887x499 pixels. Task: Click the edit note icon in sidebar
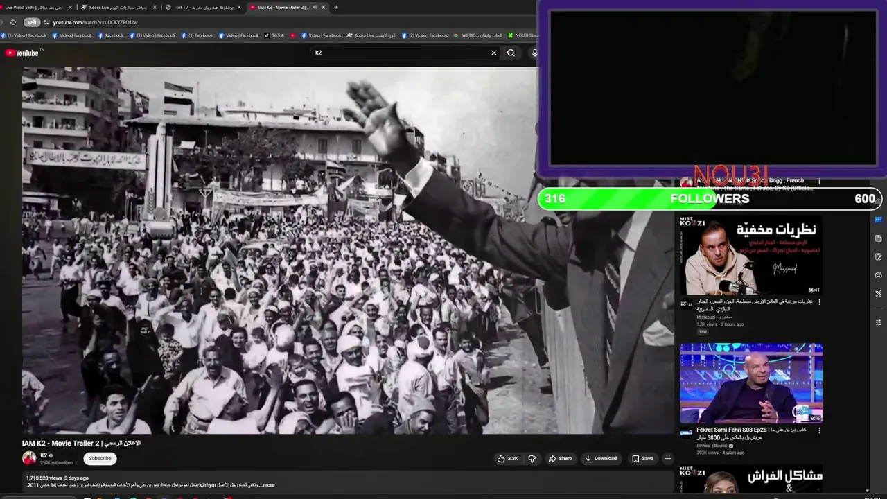[878, 256]
